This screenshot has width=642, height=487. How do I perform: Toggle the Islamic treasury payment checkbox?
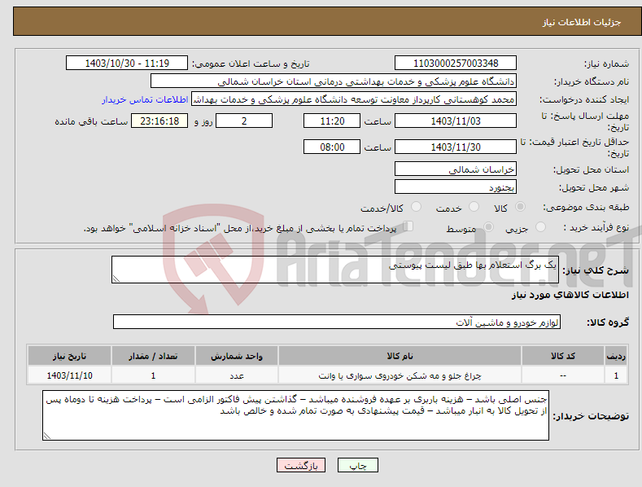(408, 226)
